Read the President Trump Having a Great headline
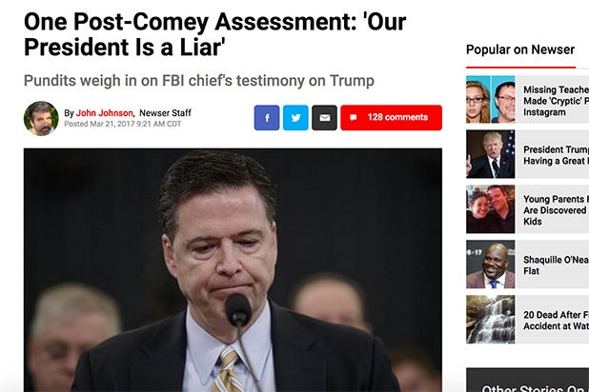589x392 pixels. 556,155
